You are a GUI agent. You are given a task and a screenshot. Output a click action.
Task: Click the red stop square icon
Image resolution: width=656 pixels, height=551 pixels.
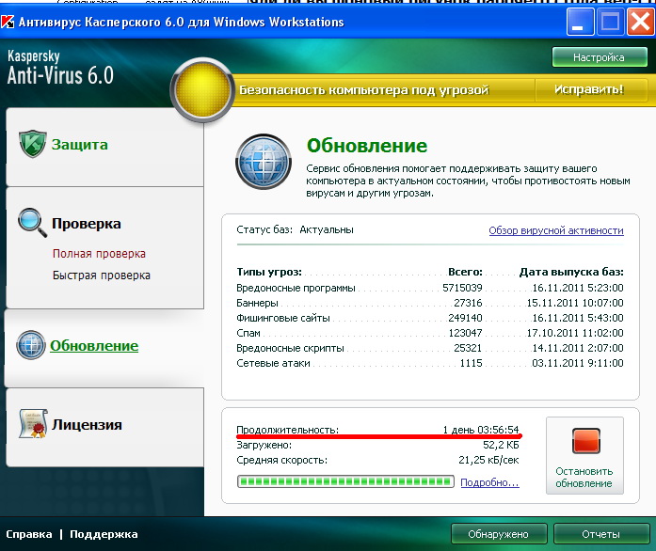pos(584,442)
